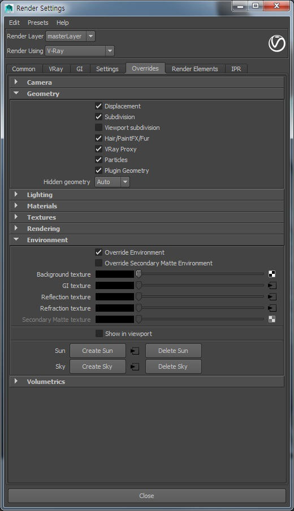Click the Delete Sun button
294x511 pixels.
173,351
